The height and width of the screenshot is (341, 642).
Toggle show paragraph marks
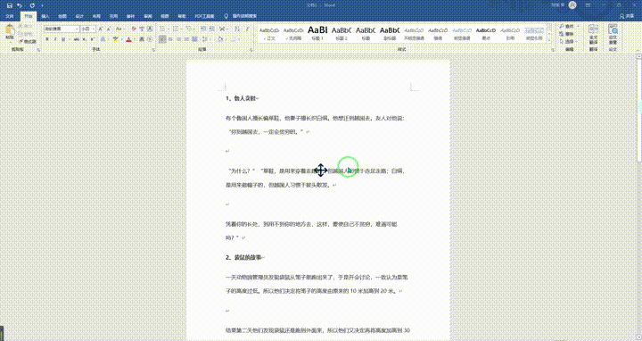[x=248, y=29]
